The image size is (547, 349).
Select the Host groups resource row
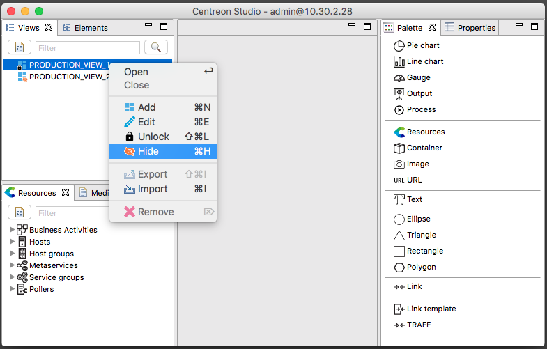pyautogui.click(x=45, y=254)
